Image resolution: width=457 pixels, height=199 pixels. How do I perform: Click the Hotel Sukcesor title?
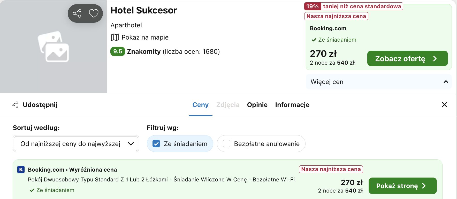coord(144,10)
